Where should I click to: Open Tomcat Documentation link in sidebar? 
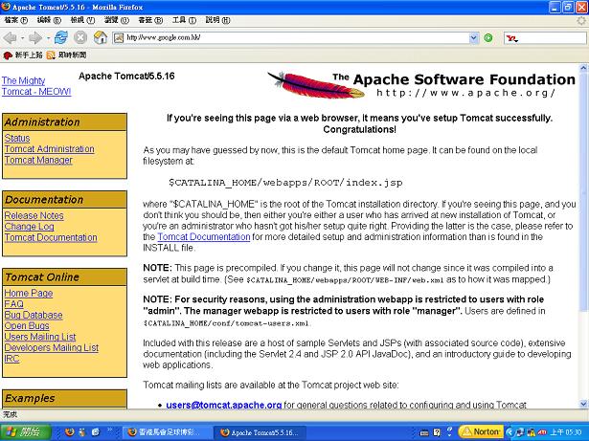pyautogui.click(x=51, y=237)
